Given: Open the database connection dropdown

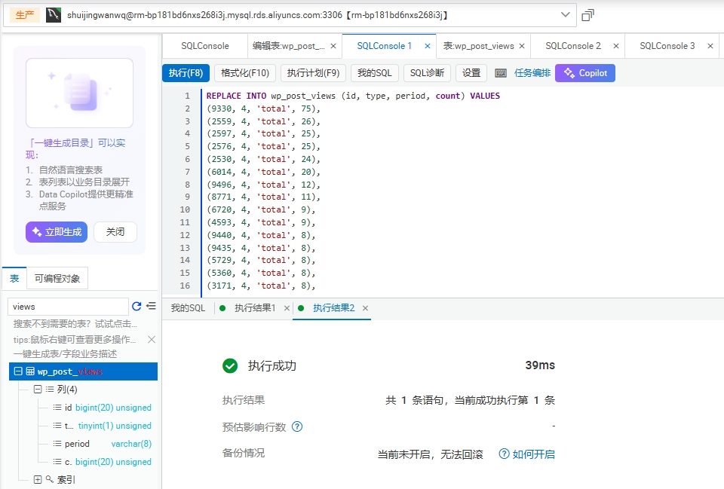Looking at the screenshot, I should point(566,15).
